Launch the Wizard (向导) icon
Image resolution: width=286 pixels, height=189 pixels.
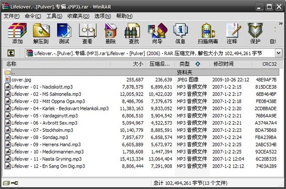(157, 33)
